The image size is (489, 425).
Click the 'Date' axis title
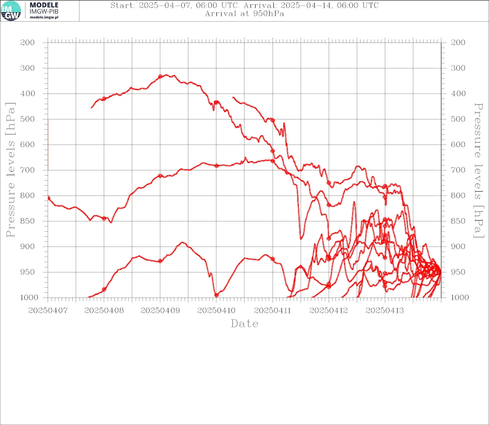244,324
